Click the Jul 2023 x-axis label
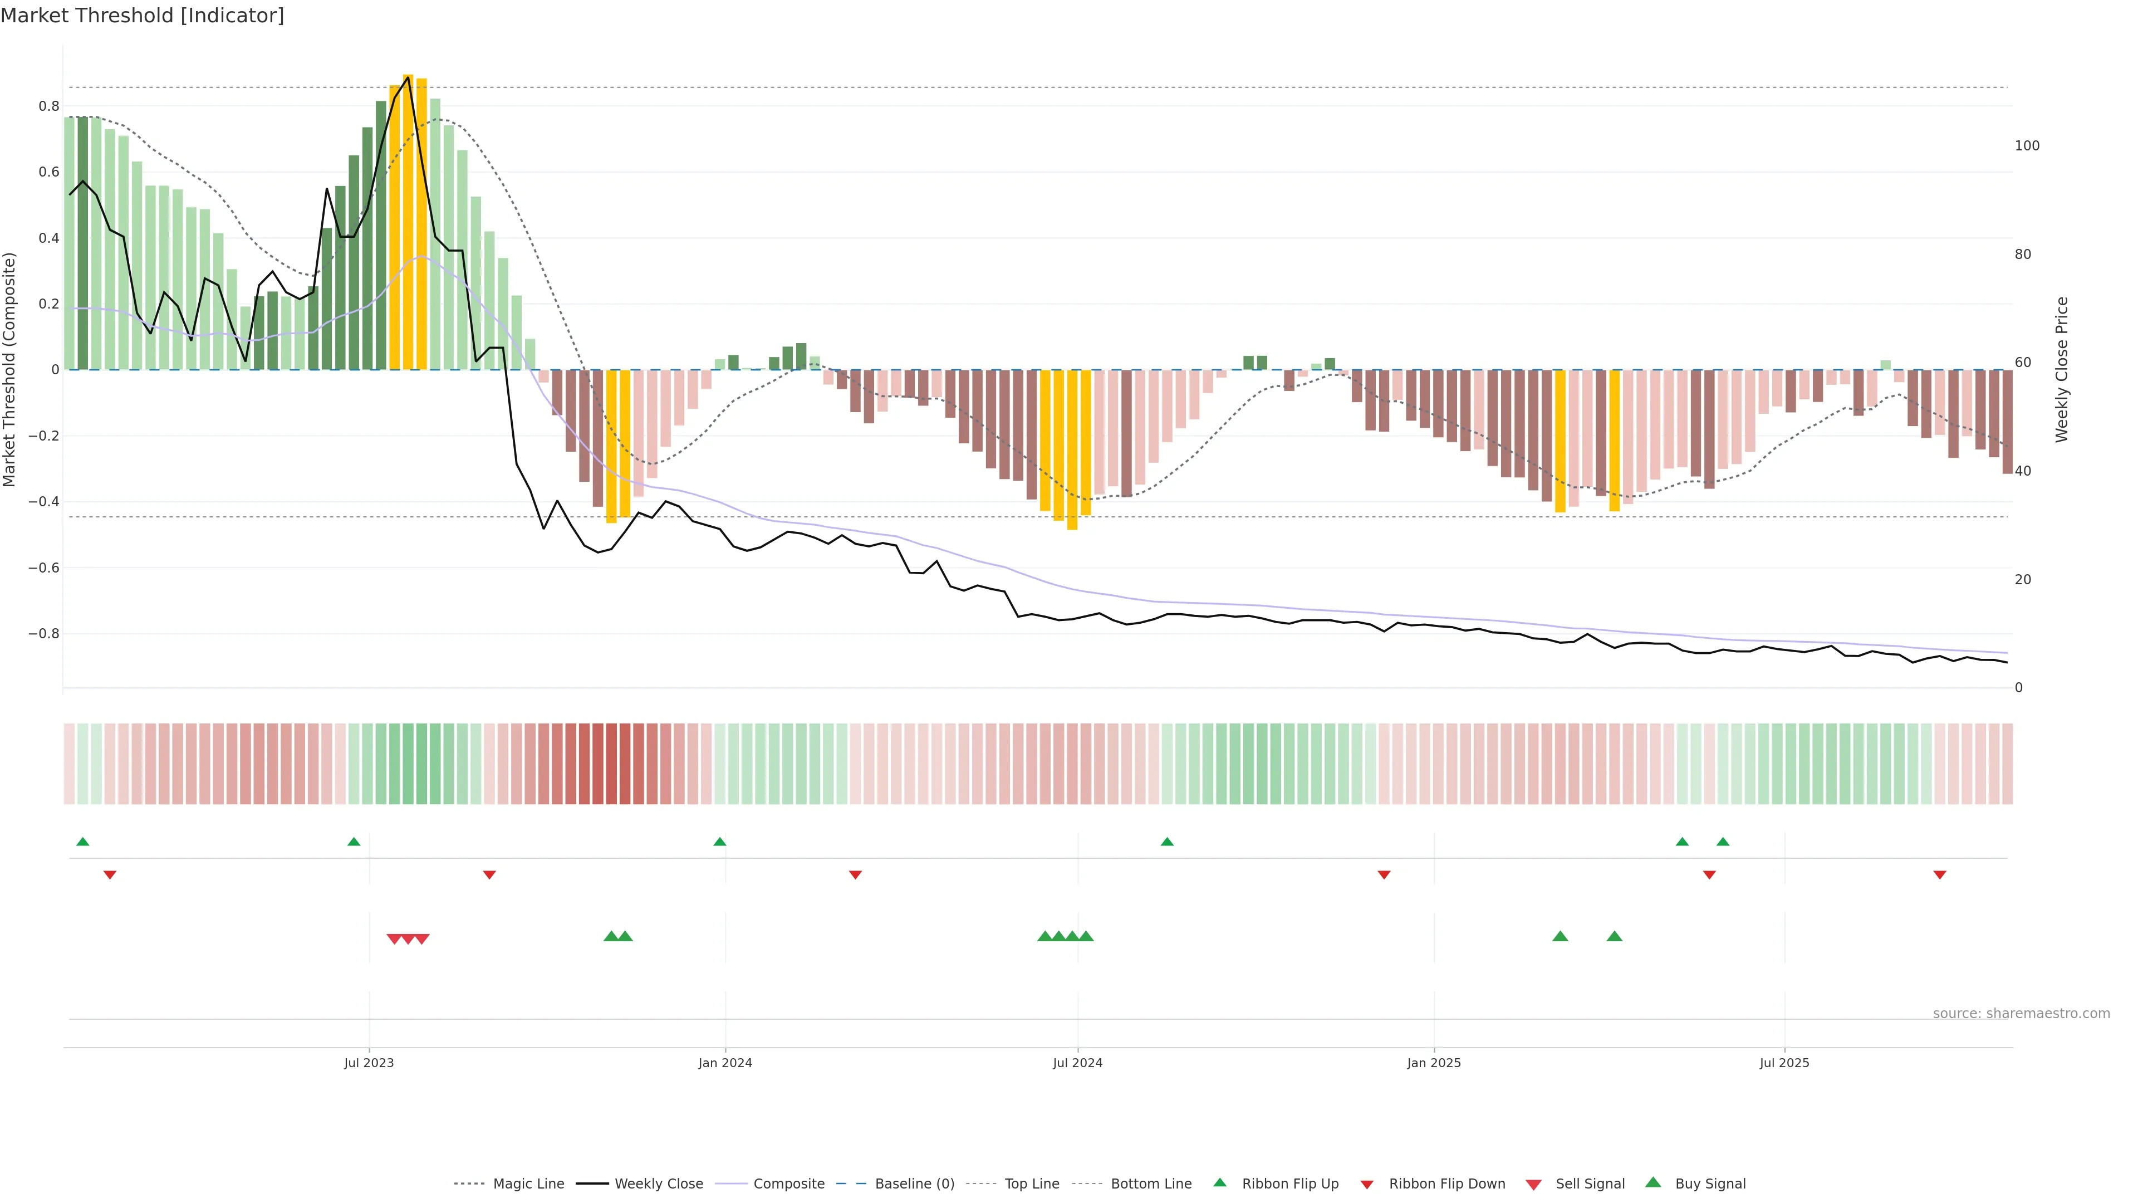The height and width of the screenshot is (1203, 2138). (369, 1063)
